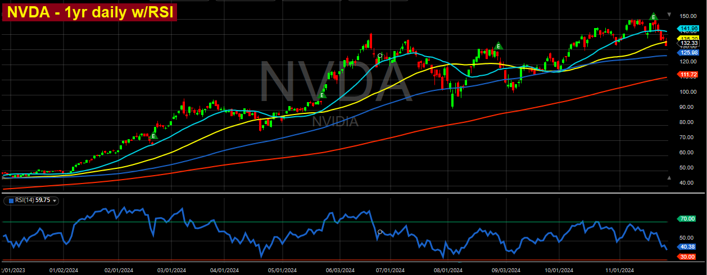Click the 03/01/2024 date axis label
707x275 pixels.
(x=171, y=270)
